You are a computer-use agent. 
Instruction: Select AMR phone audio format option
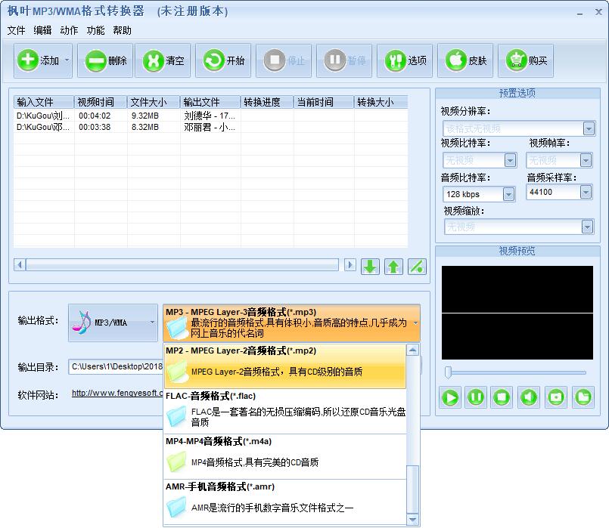point(285,502)
